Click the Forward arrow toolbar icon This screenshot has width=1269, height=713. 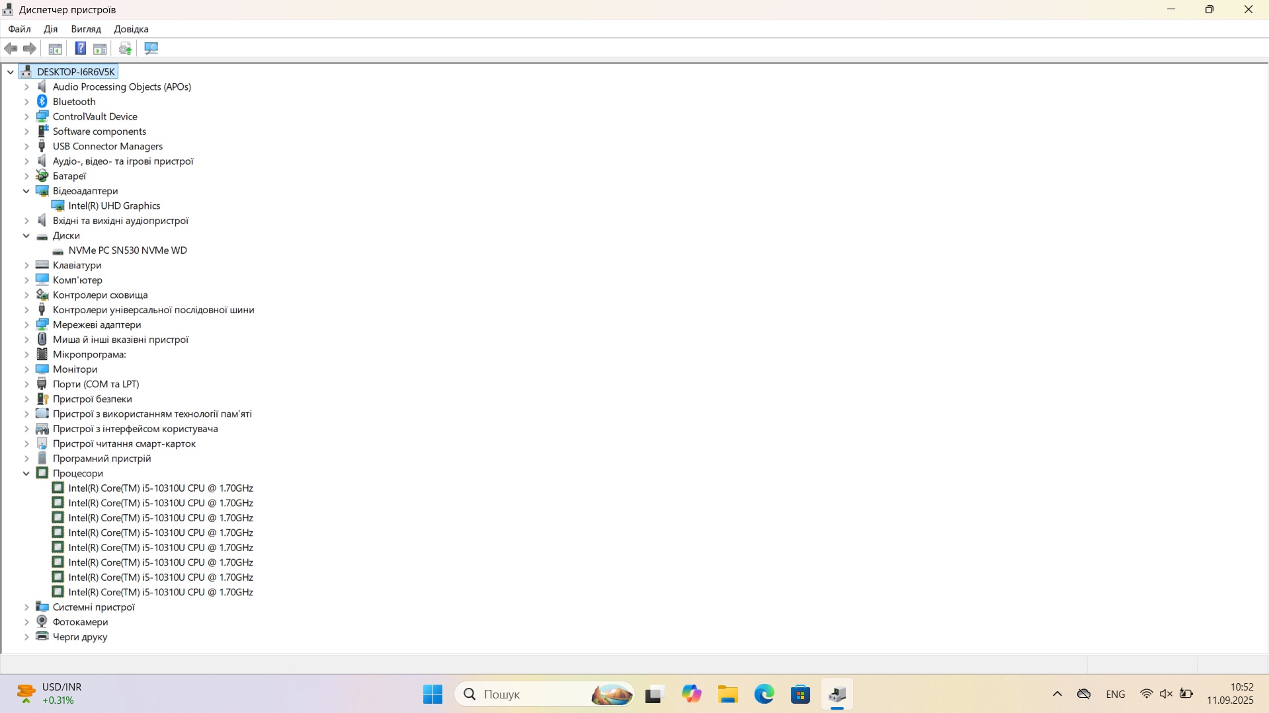(x=30, y=48)
